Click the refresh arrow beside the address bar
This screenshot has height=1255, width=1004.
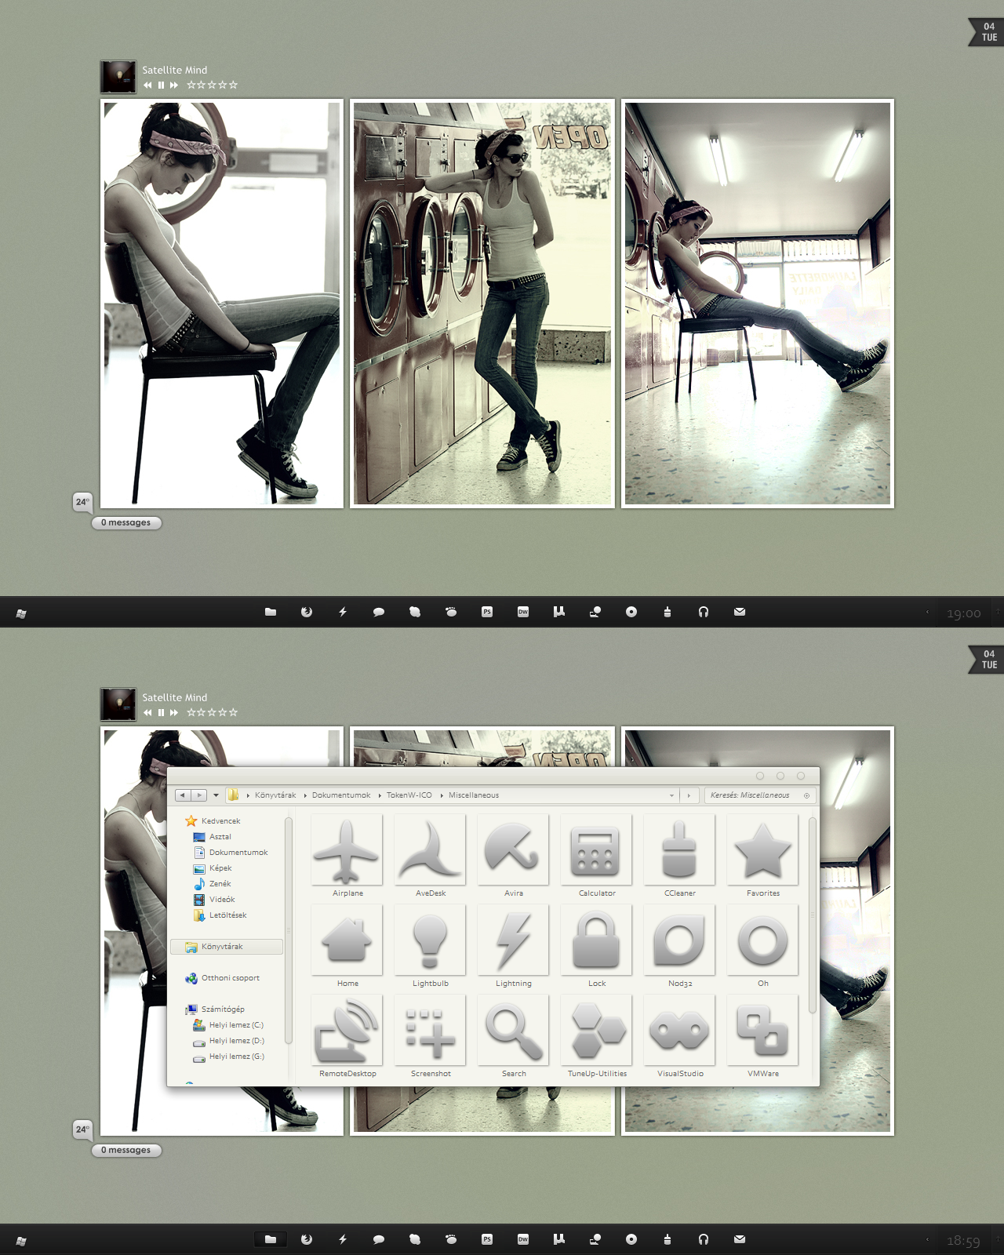tap(689, 795)
